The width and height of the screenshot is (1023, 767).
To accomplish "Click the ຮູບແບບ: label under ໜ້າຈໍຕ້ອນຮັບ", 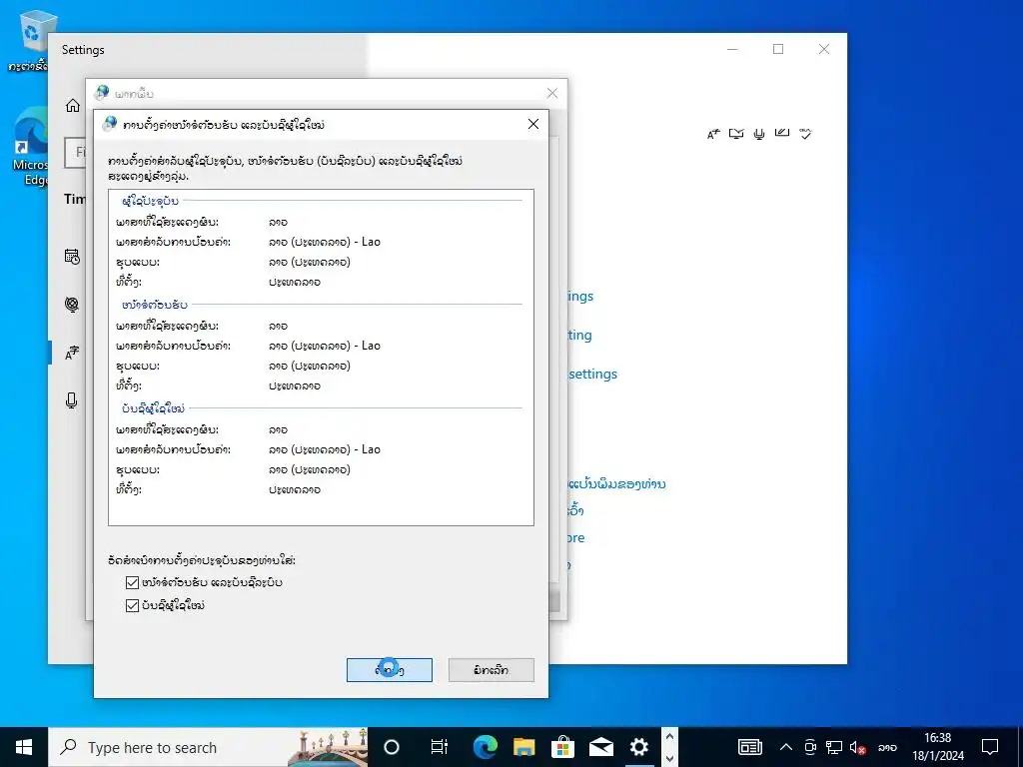I will pyautogui.click(x=138, y=366).
